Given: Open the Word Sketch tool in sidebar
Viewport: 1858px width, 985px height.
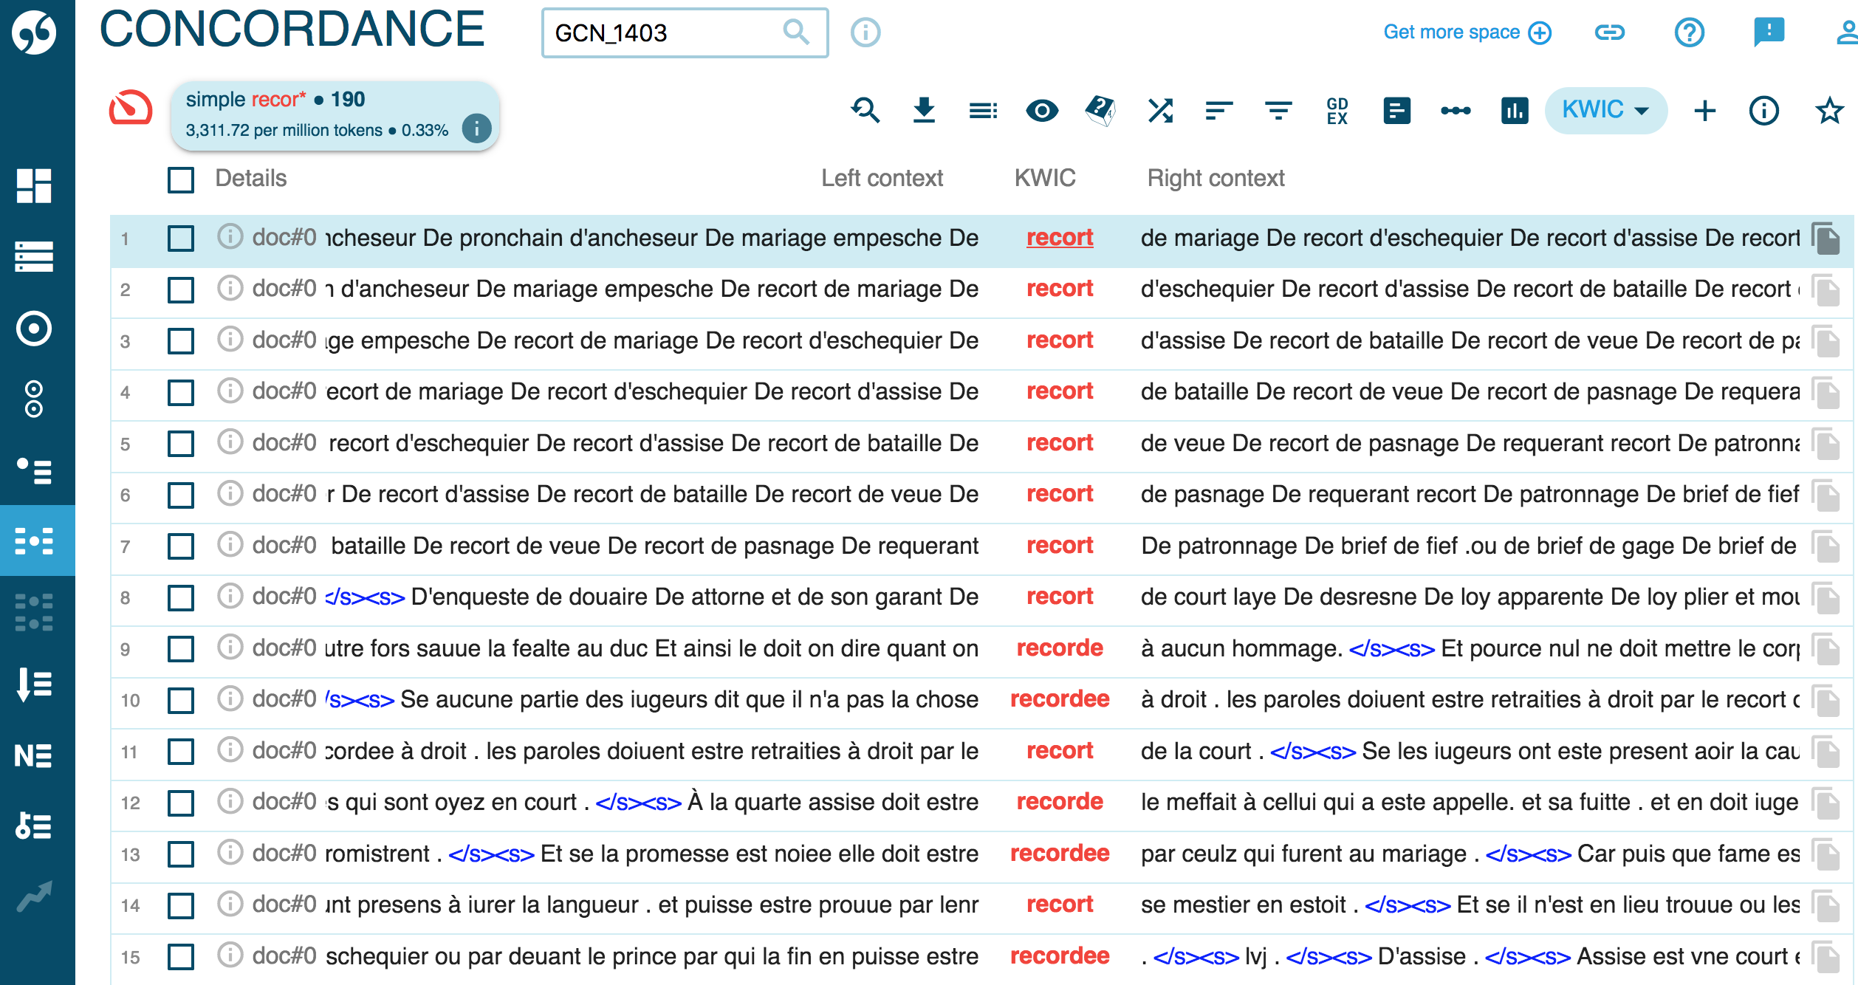Looking at the screenshot, I should point(34,329).
